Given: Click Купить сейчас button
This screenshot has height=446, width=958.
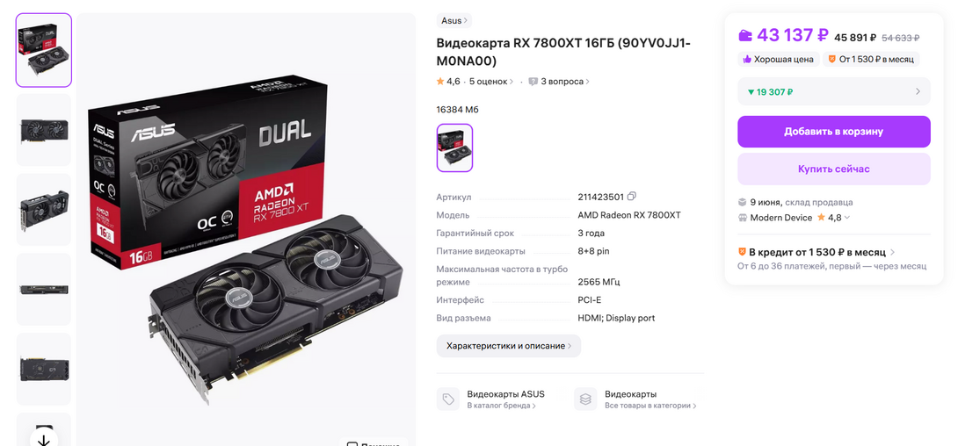Looking at the screenshot, I should tap(834, 169).
